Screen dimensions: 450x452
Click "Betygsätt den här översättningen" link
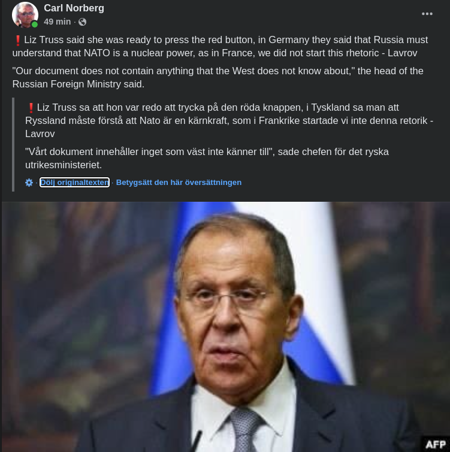point(179,183)
